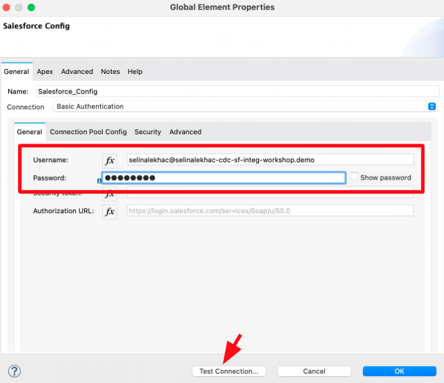Select the top-level General tab
Screen dimensions: 444x383
point(16,71)
